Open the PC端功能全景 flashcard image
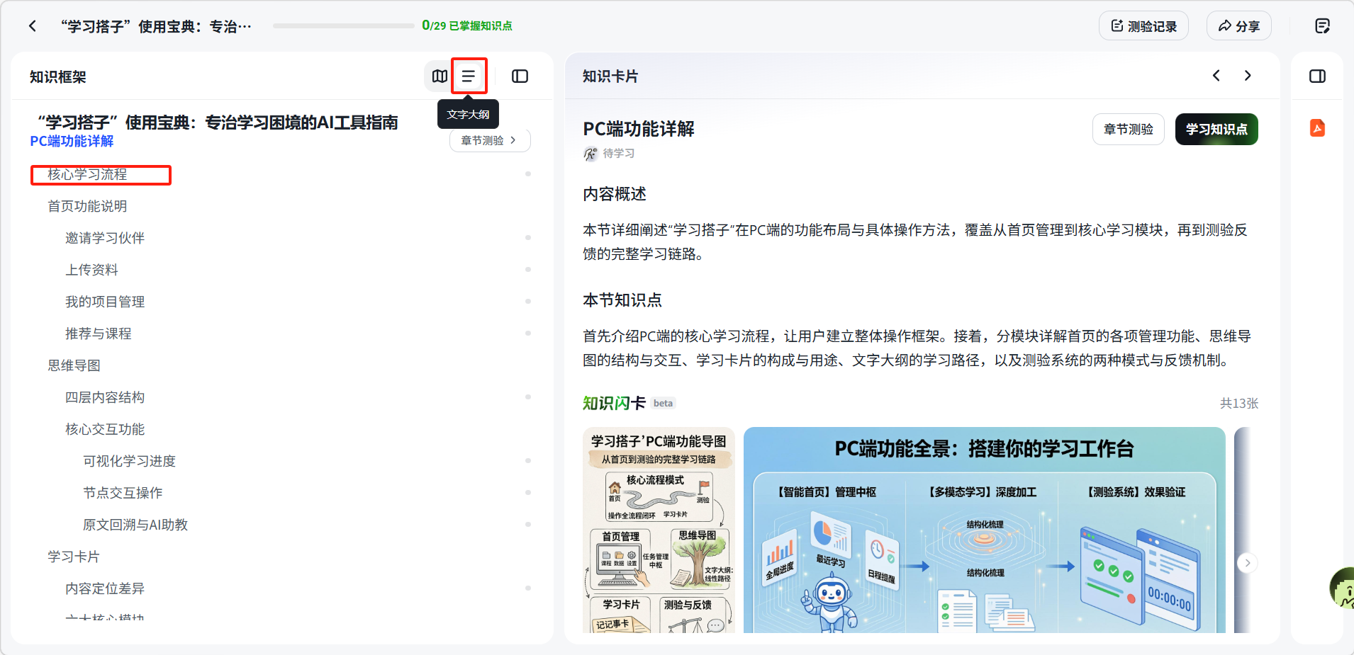 click(983, 530)
